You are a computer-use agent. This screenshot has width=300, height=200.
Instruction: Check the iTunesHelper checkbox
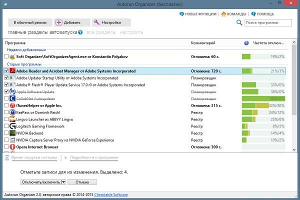click(6, 105)
